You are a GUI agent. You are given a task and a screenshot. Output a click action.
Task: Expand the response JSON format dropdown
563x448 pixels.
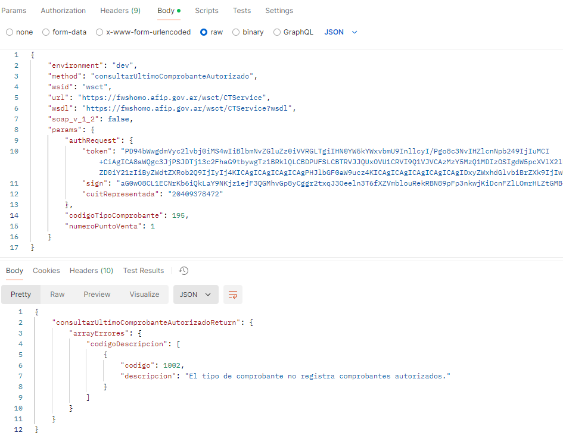point(196,295)
